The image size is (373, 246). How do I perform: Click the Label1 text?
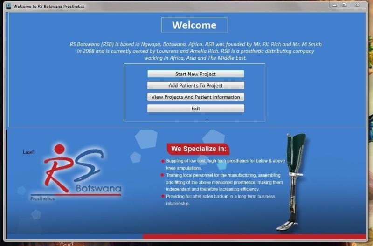coord(29,152)
